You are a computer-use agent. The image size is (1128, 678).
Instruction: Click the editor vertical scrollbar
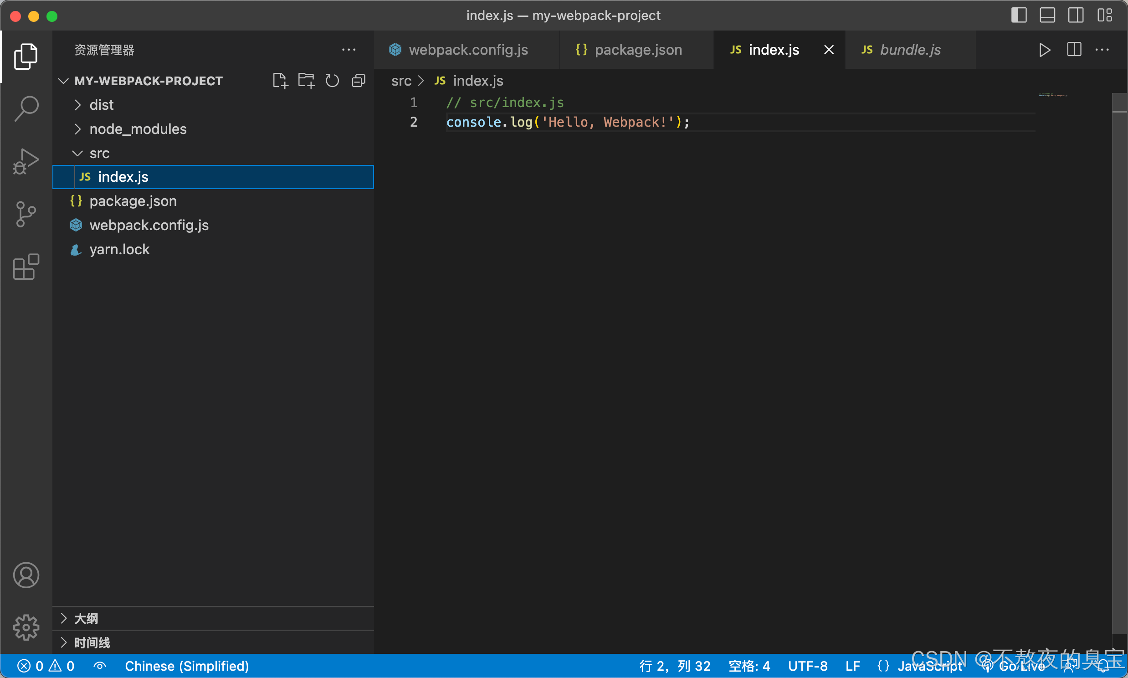1119,365
